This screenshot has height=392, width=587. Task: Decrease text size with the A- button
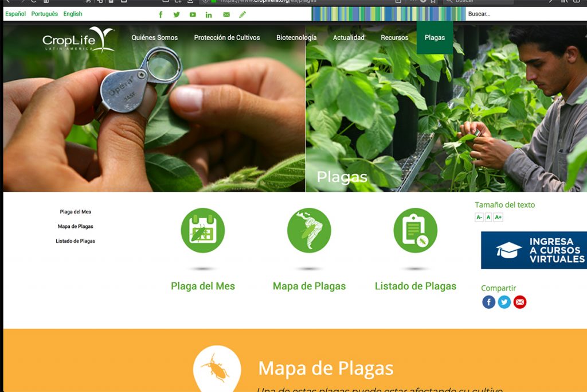tap(479, 217)
